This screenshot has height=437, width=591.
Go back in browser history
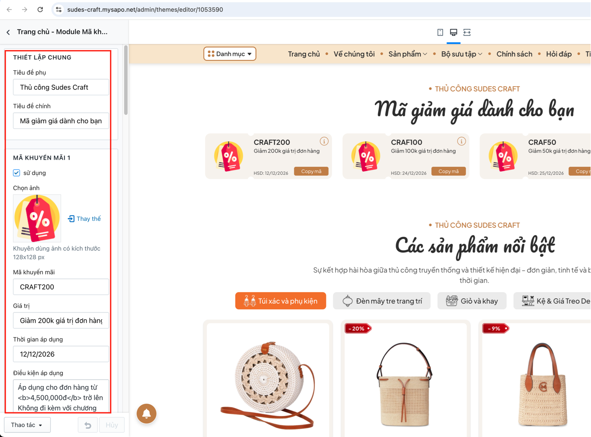pos(9,9)
